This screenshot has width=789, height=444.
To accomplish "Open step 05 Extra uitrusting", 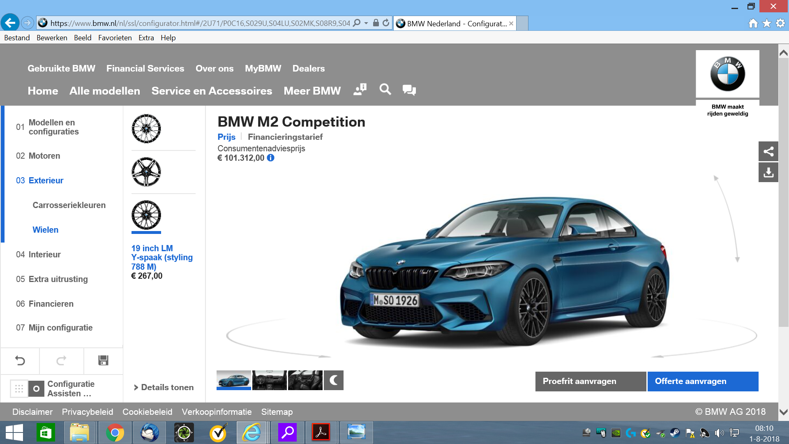I will [x=52, y=279].
